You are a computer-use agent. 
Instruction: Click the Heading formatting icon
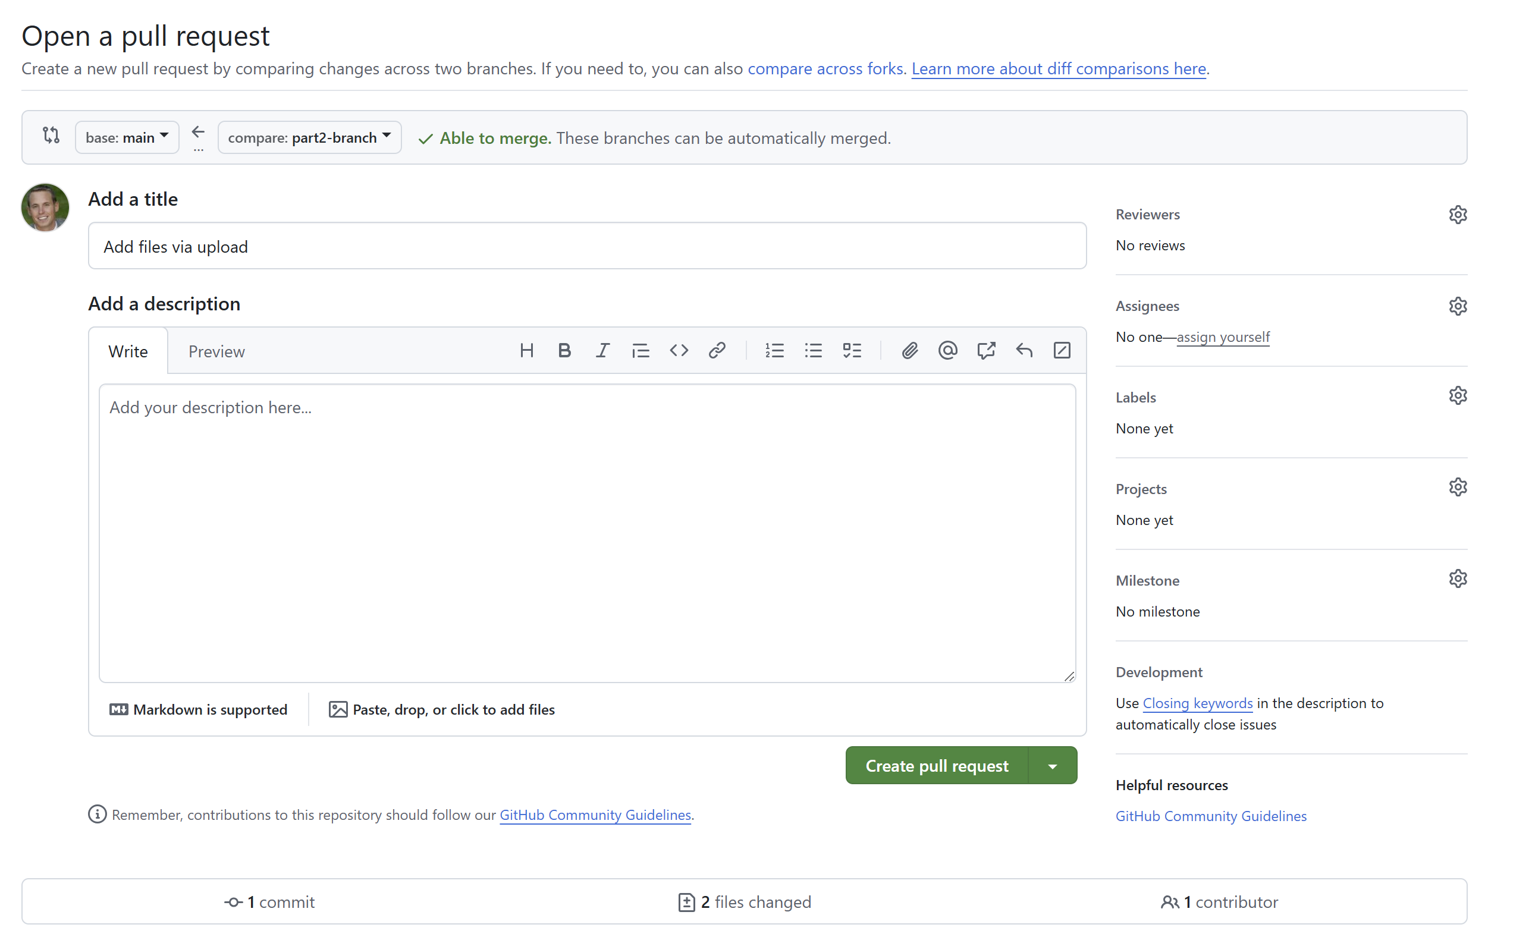pos(526,351)
